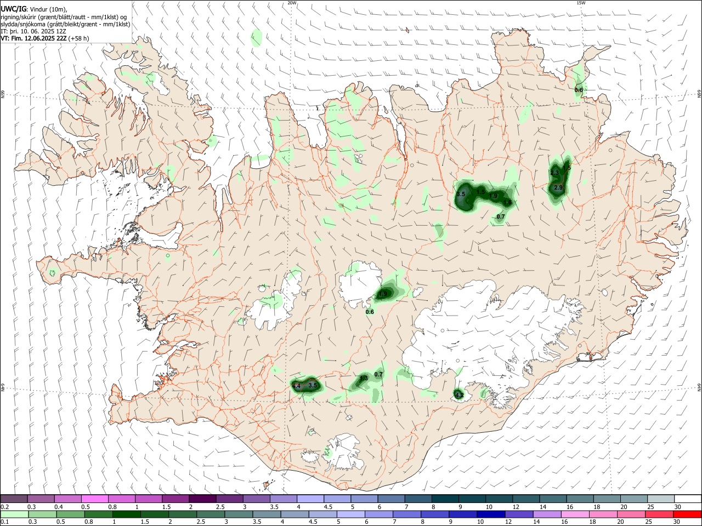The height and width of the screenshot is (526, 702).
Task: Click the '20W' longitude label
Action: pyautogui.click(x=292, y=3)
